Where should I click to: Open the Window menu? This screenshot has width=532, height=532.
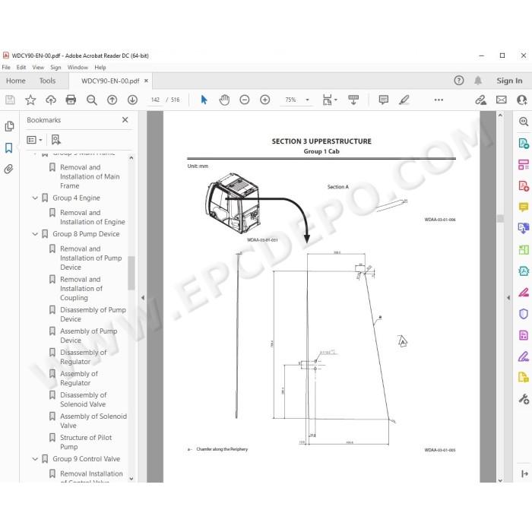78,68
